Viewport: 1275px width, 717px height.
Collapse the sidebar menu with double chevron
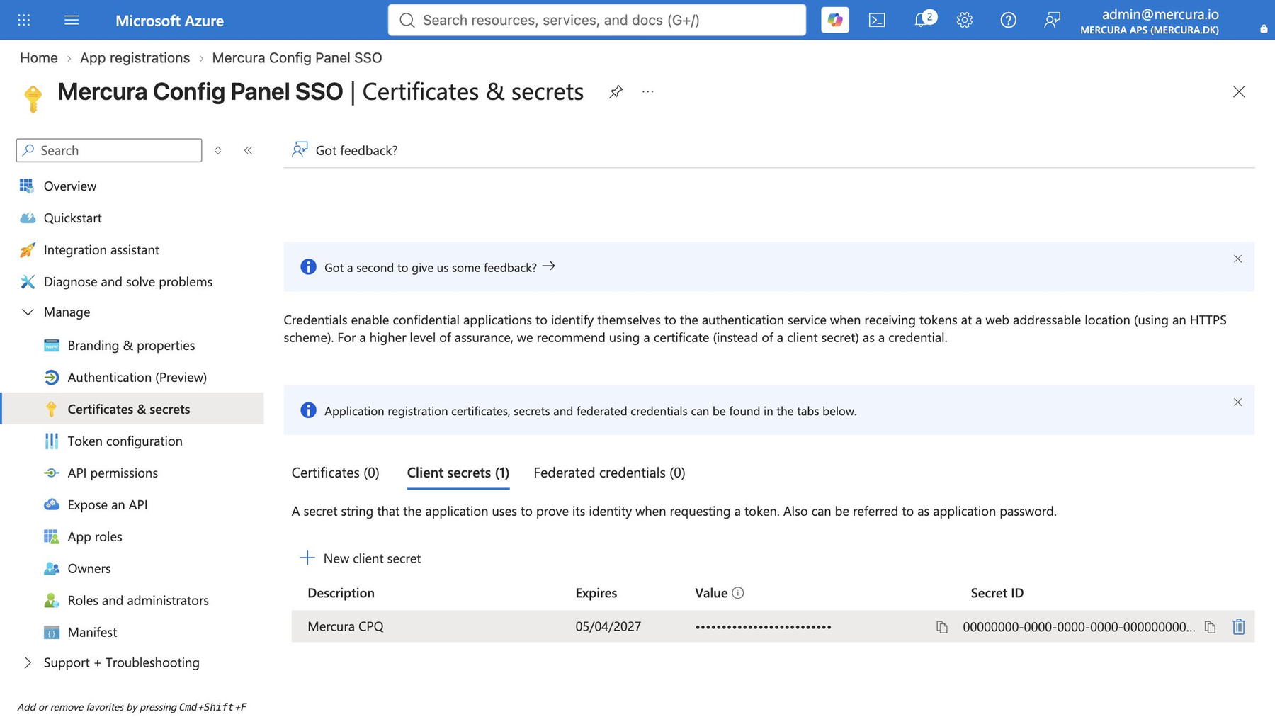[x=248, y=150]
